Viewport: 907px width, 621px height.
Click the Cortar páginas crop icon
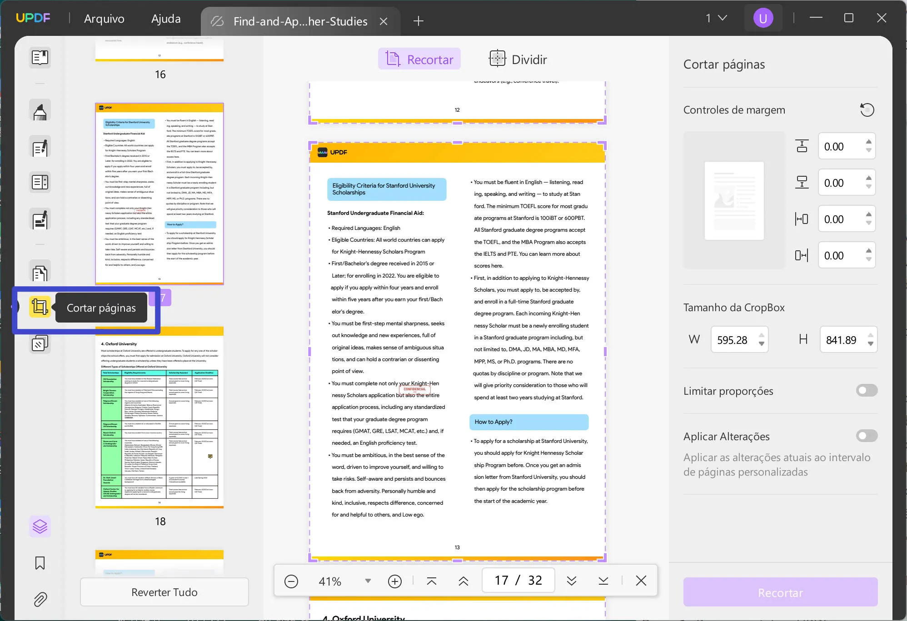[x=40, y=307]
